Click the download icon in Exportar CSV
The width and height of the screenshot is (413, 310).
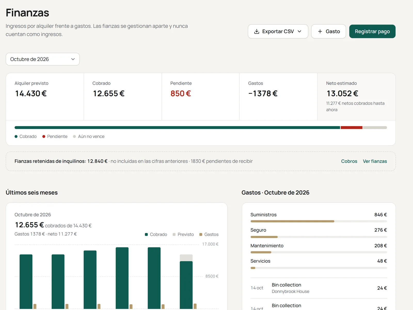point(257,32)
